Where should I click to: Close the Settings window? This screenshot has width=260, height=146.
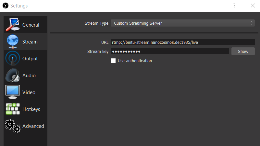253,6
